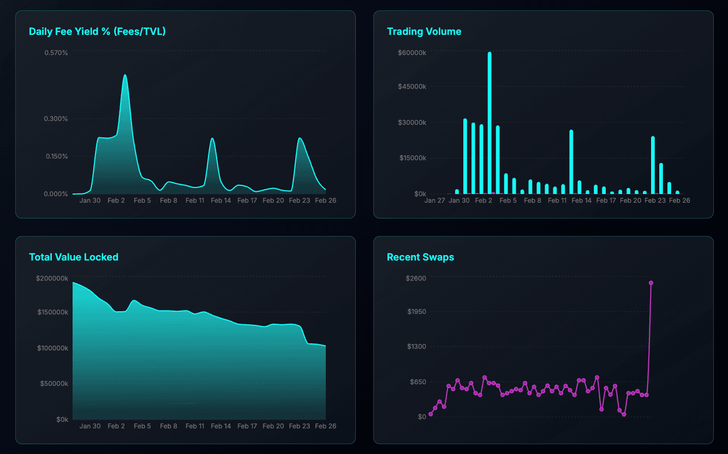Click the tallest bar in Trading Volume
Screen dimensions: 728x454
point(490,123)
